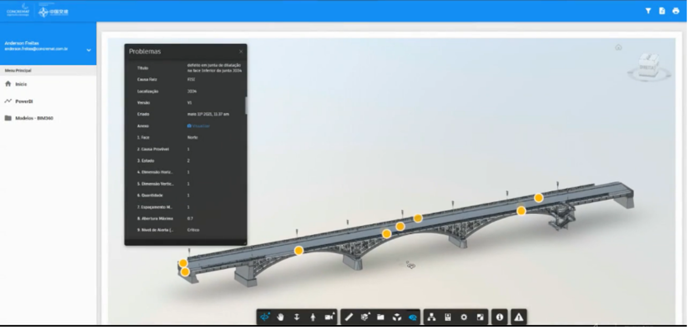Open the Model Browser hierarchy icon
The width and height of the screenshot is (688, 328).
tap(431, 317)
